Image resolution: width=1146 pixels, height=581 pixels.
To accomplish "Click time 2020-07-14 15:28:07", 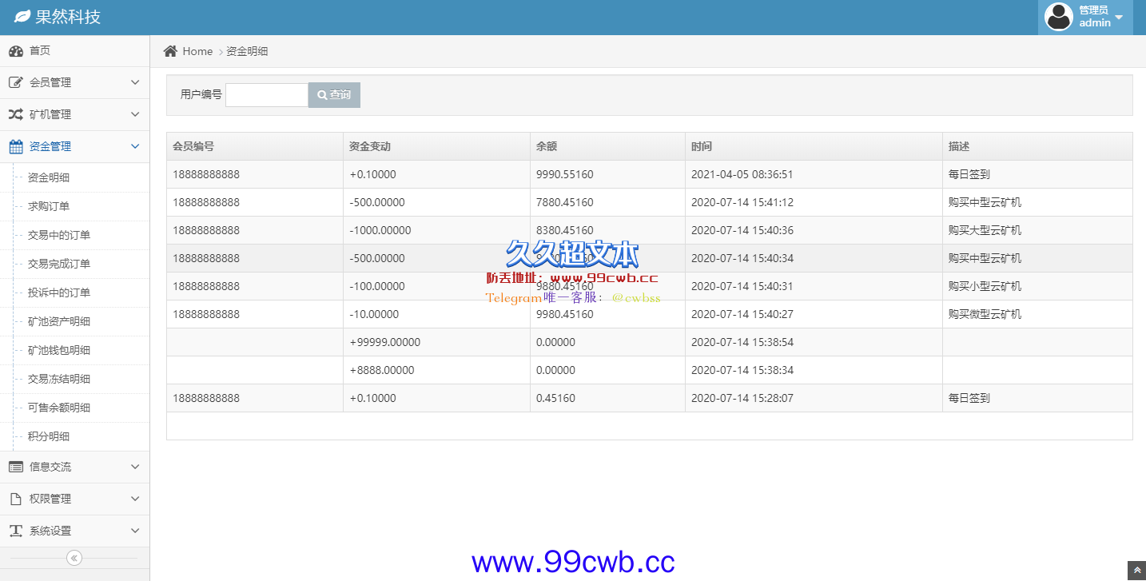I will pyautogui.click(x=742, y=398).
